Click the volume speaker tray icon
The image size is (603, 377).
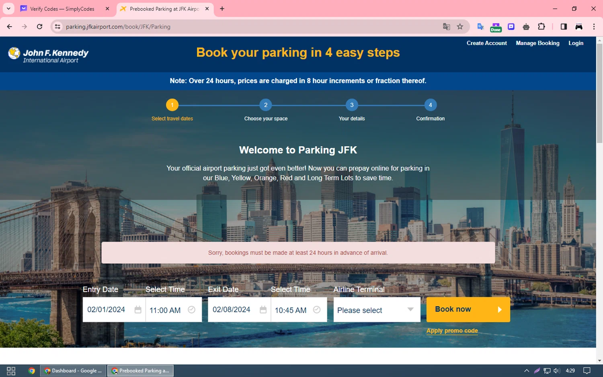coord(557,371)
